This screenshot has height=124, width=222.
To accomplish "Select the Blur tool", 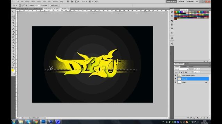I will point(13,45).
